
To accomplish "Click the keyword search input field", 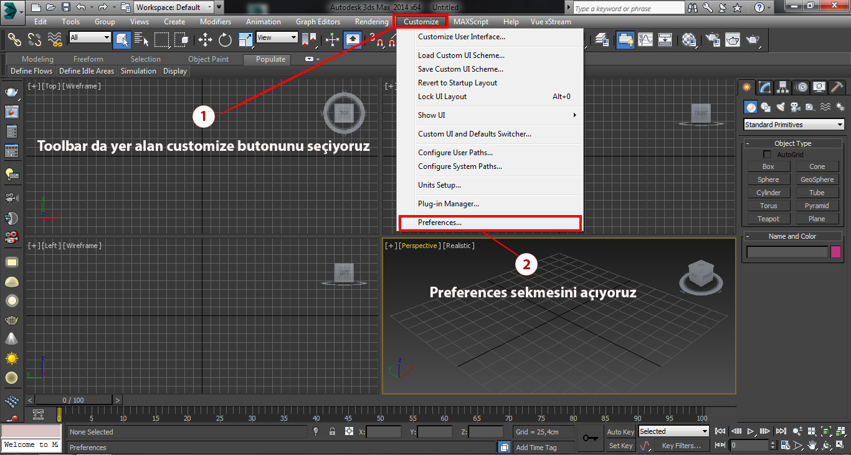I will click(629, 8).
